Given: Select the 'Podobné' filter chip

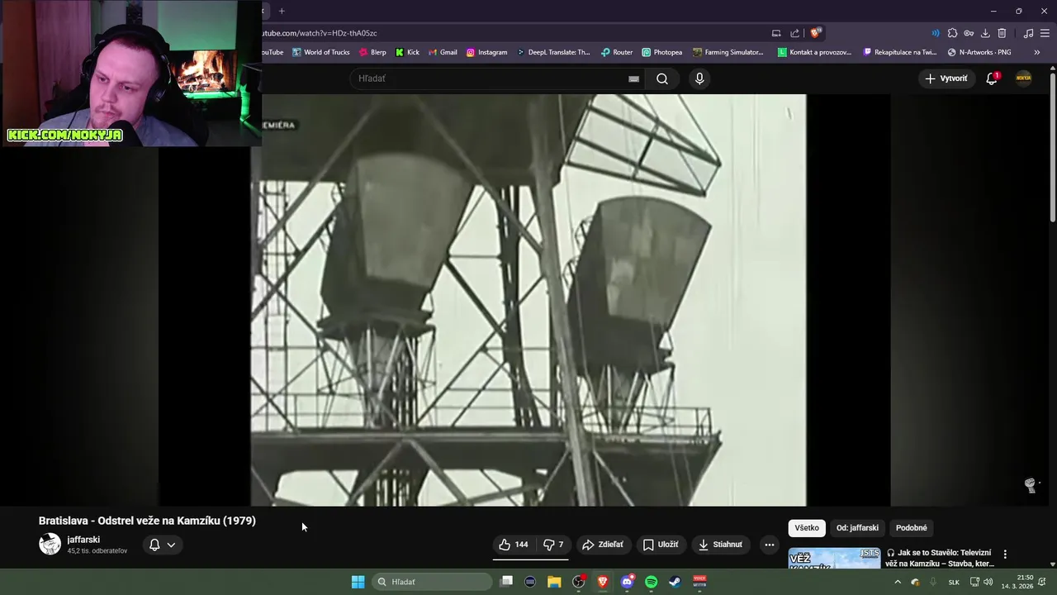Looking at the screenshot, I should click(x=912, y=528).
